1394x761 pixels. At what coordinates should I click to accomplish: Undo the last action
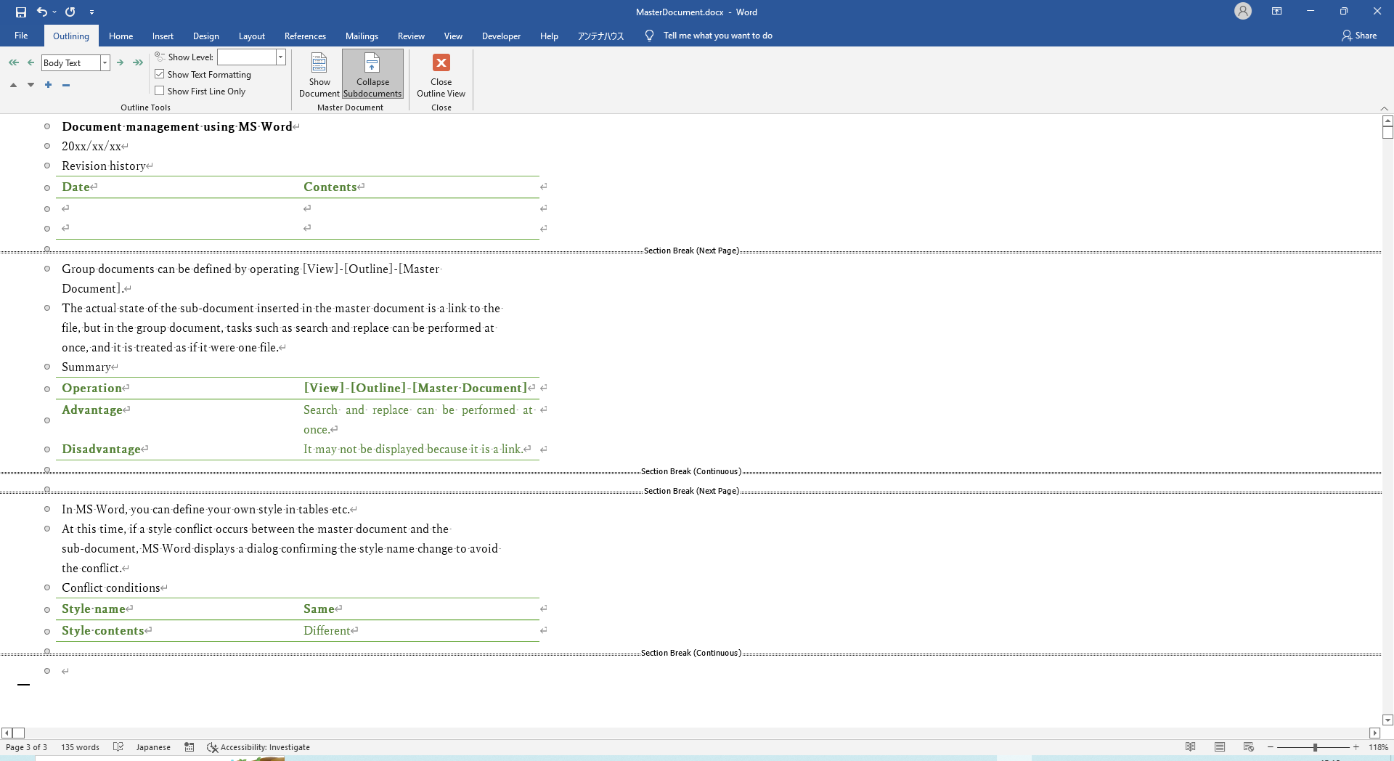(42, 12)
